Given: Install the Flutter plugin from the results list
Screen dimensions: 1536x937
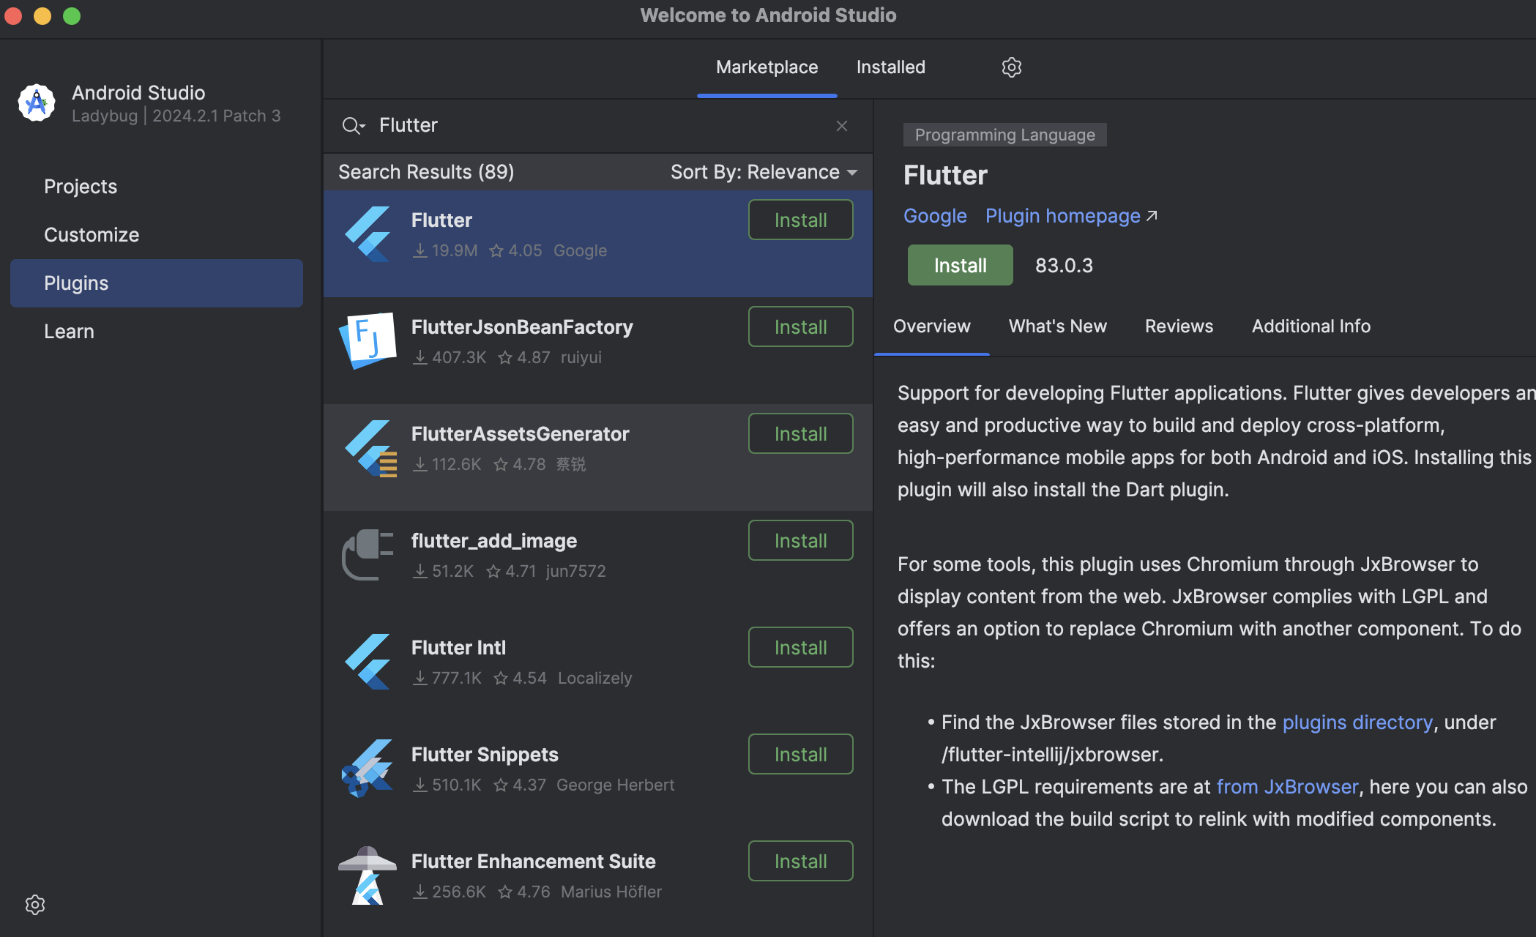Looking at the screenshot, I should (x=801, y=220).
